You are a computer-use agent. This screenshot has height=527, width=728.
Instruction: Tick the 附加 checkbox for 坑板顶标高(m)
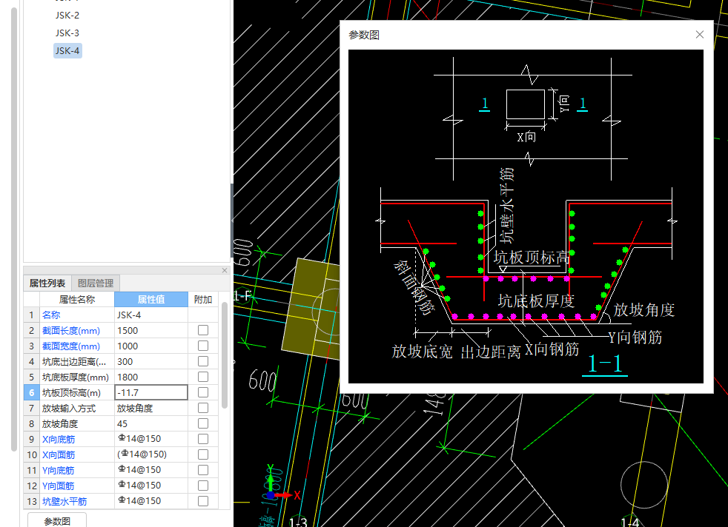203,392
